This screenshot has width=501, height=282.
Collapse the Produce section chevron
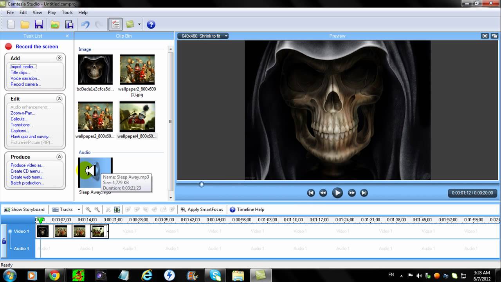[59, 157]
